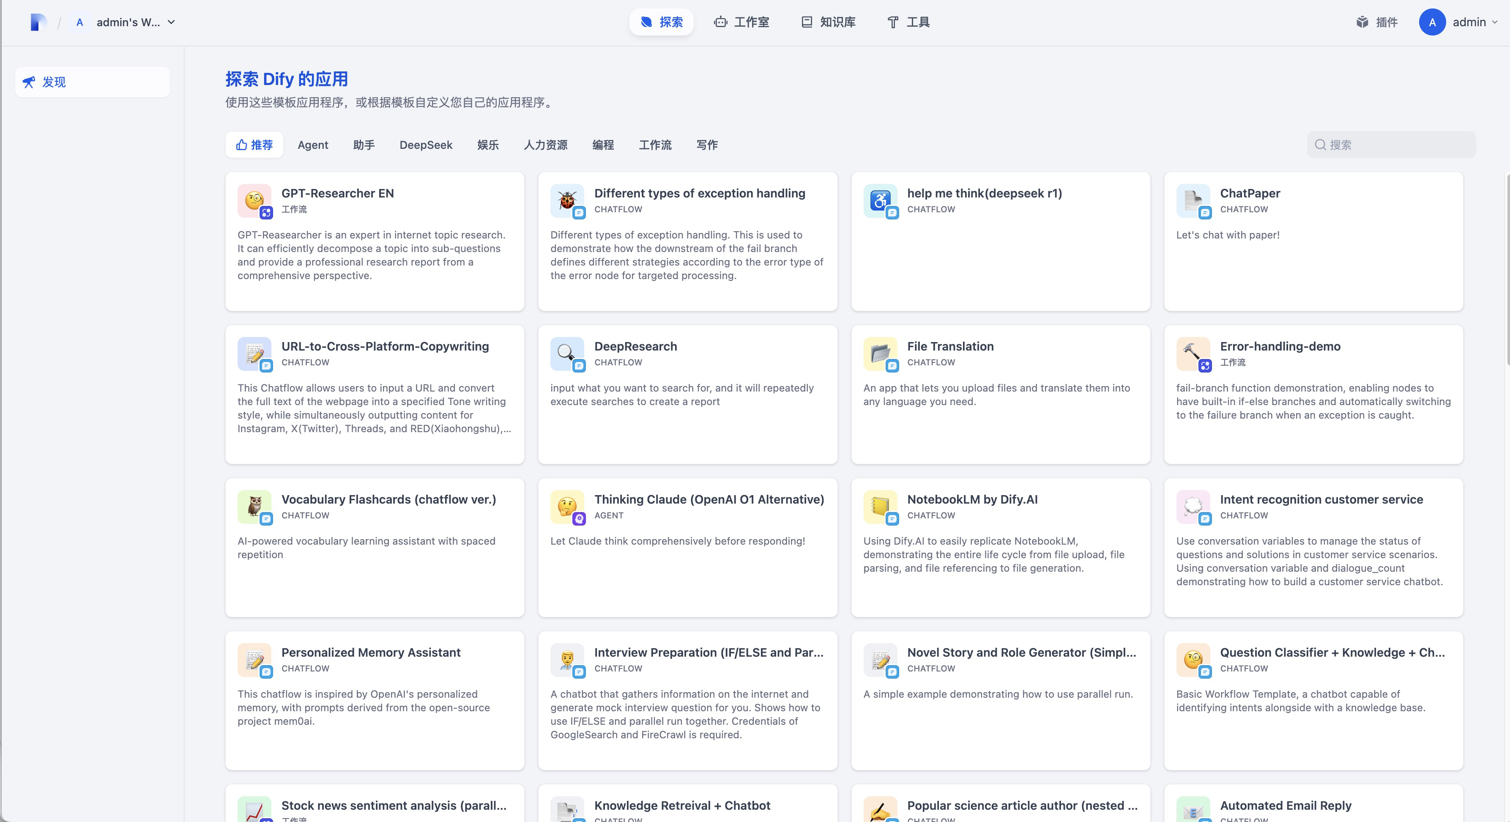Screen dimensions: 1510x822
Task: Expand the admin's workspace dropdown
Action: 171,22
